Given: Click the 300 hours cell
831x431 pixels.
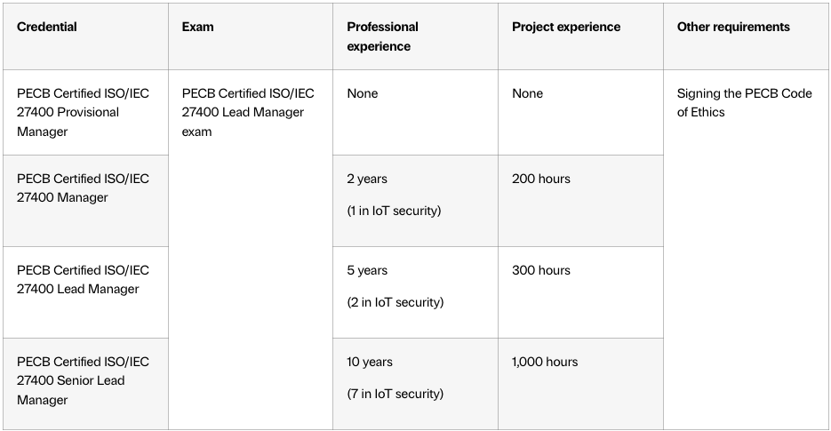Looking at the screenshot, I should (541, 270).
